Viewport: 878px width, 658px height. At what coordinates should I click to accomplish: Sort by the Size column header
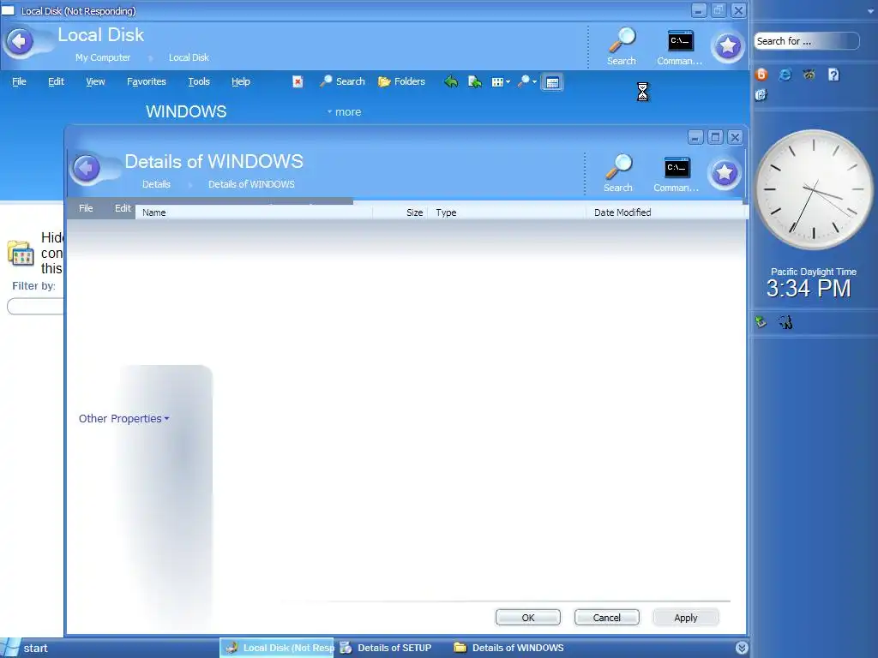coord(400,212)
